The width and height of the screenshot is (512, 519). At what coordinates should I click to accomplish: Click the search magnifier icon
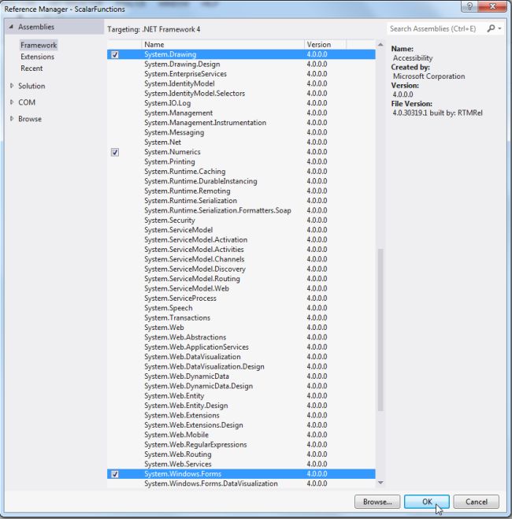click(492, 29)
